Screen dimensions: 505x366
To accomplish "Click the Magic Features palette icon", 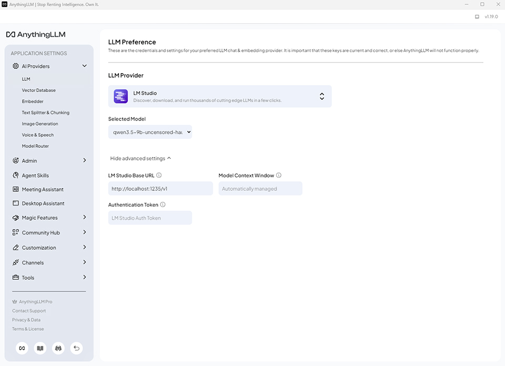I will pyautogui.click(x=15, y=218).
